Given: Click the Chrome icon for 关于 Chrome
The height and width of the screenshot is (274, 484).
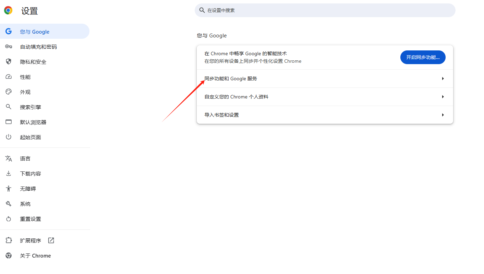Looking at the screenshot, I should [9, 255].
